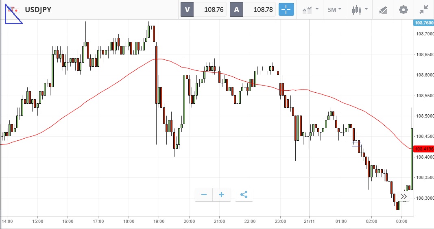
Task: Click the collapse chart arrows icon
Action: 424,9
